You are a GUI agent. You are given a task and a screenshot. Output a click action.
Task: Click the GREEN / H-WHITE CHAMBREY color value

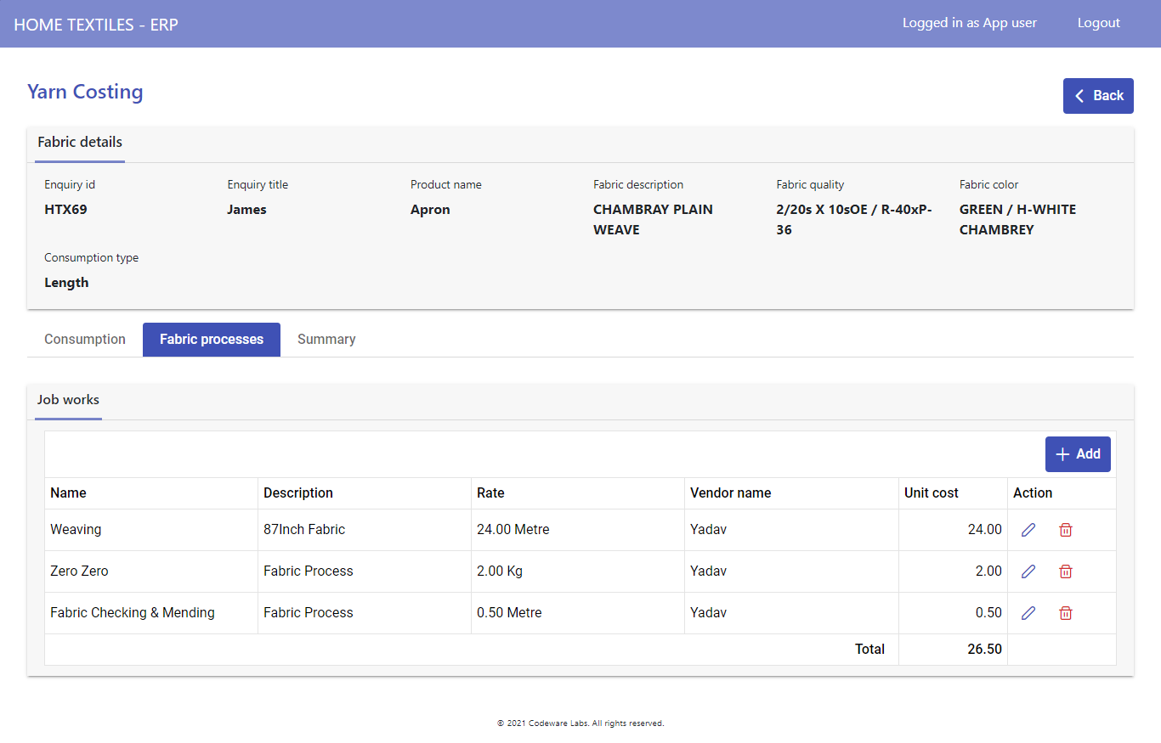[1017, 220]
